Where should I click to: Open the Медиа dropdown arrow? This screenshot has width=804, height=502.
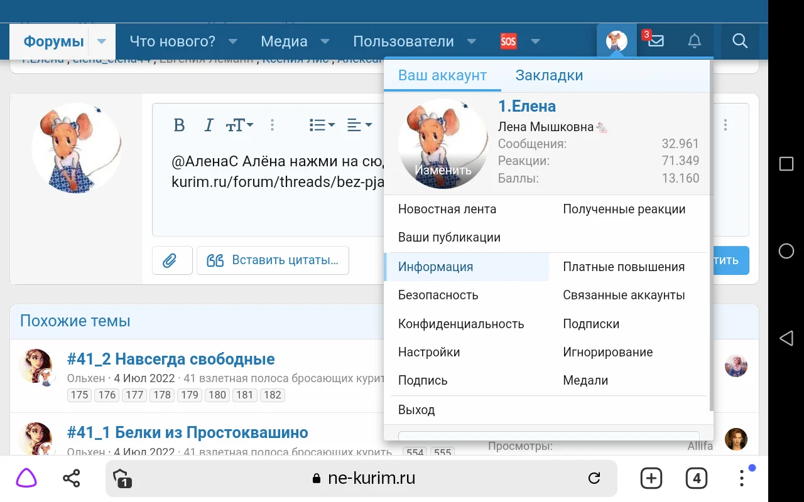(x=325, y=41)
